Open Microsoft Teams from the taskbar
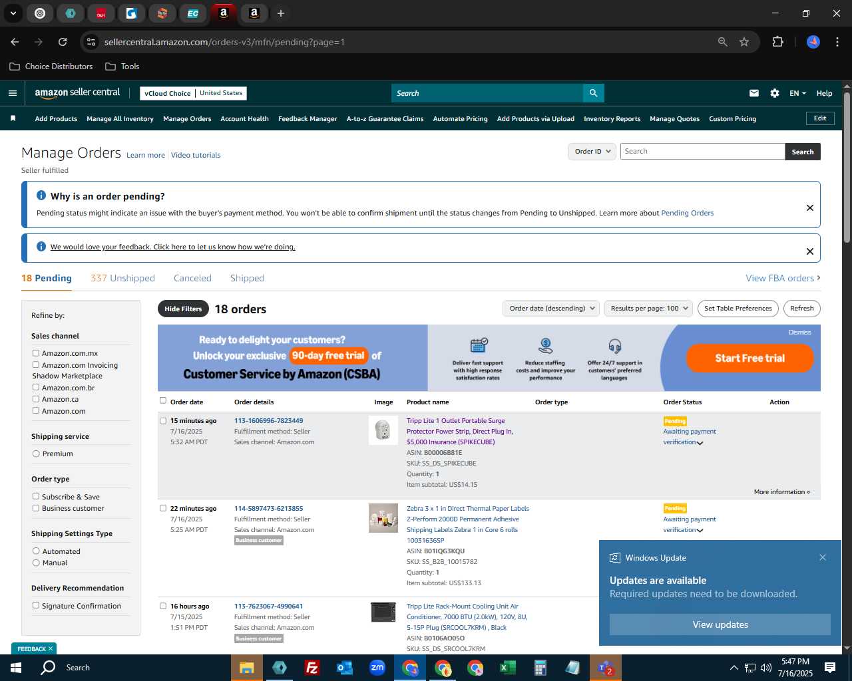 pos(605,668)
